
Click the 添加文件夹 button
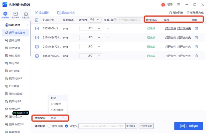click(66, 13)
